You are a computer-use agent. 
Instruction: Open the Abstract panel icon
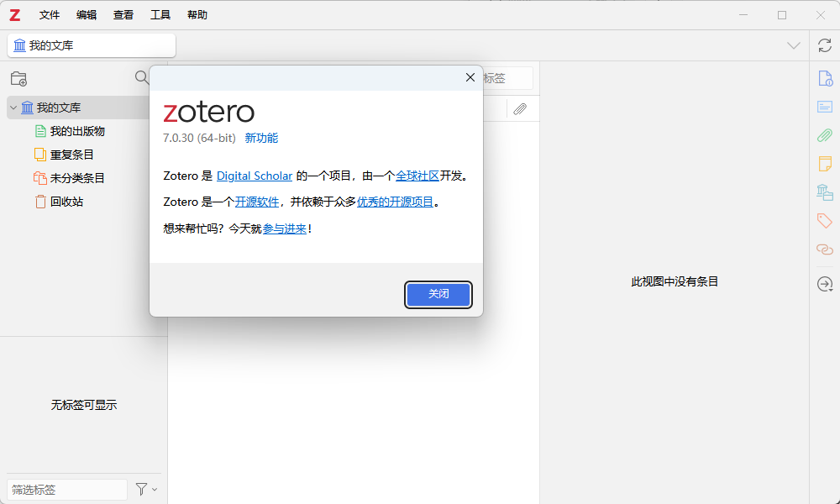[x=824, y=107]
